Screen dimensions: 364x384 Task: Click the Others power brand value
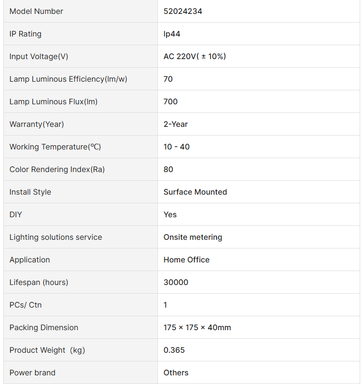(x=176, y=373)
